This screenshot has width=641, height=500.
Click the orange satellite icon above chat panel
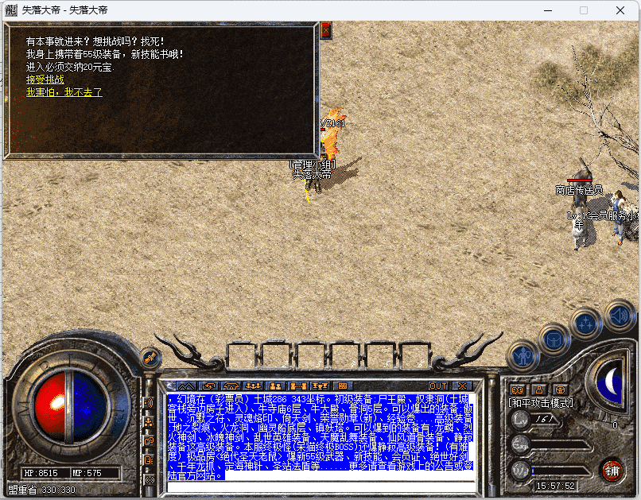pos(150,358)
